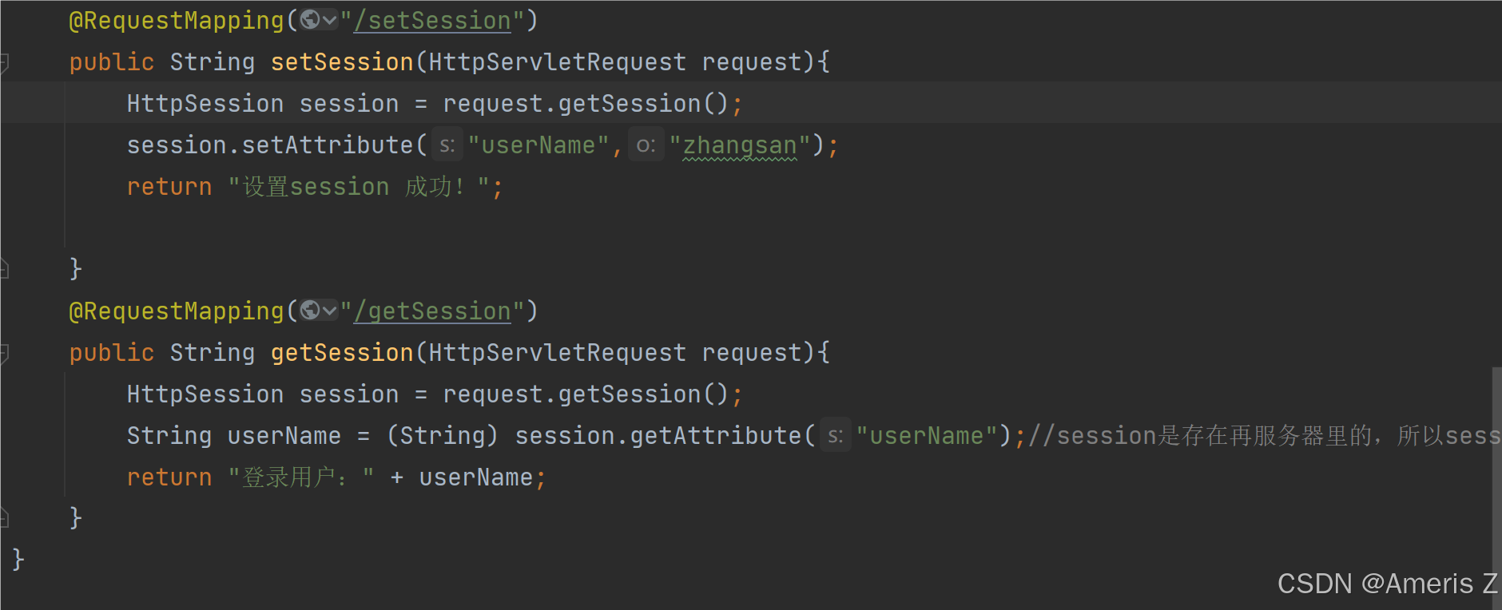This screenshot has height=610, width=1502.
Task: Open the /setSession URL mapping link
Action: 432,21
